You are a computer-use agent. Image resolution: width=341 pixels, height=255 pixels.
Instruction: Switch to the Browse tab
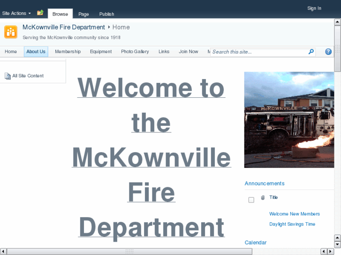pyautogui.click(x=60, y=14)
